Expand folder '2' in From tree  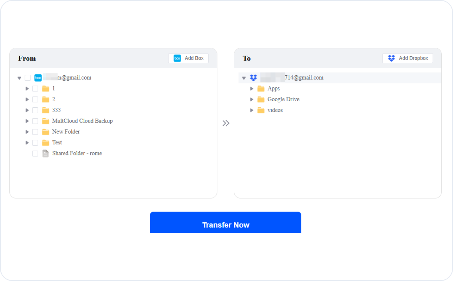tap(27, 100)
